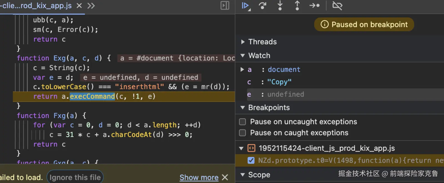Click inline value 'a = #document'
The height and width of the screenshot is (183, 444).
[176, 58]
